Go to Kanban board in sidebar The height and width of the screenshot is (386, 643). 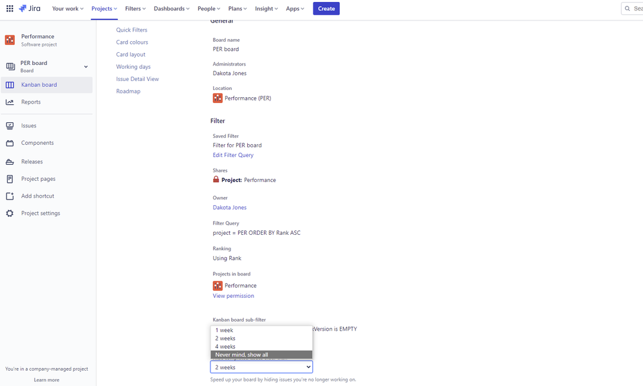47,85
